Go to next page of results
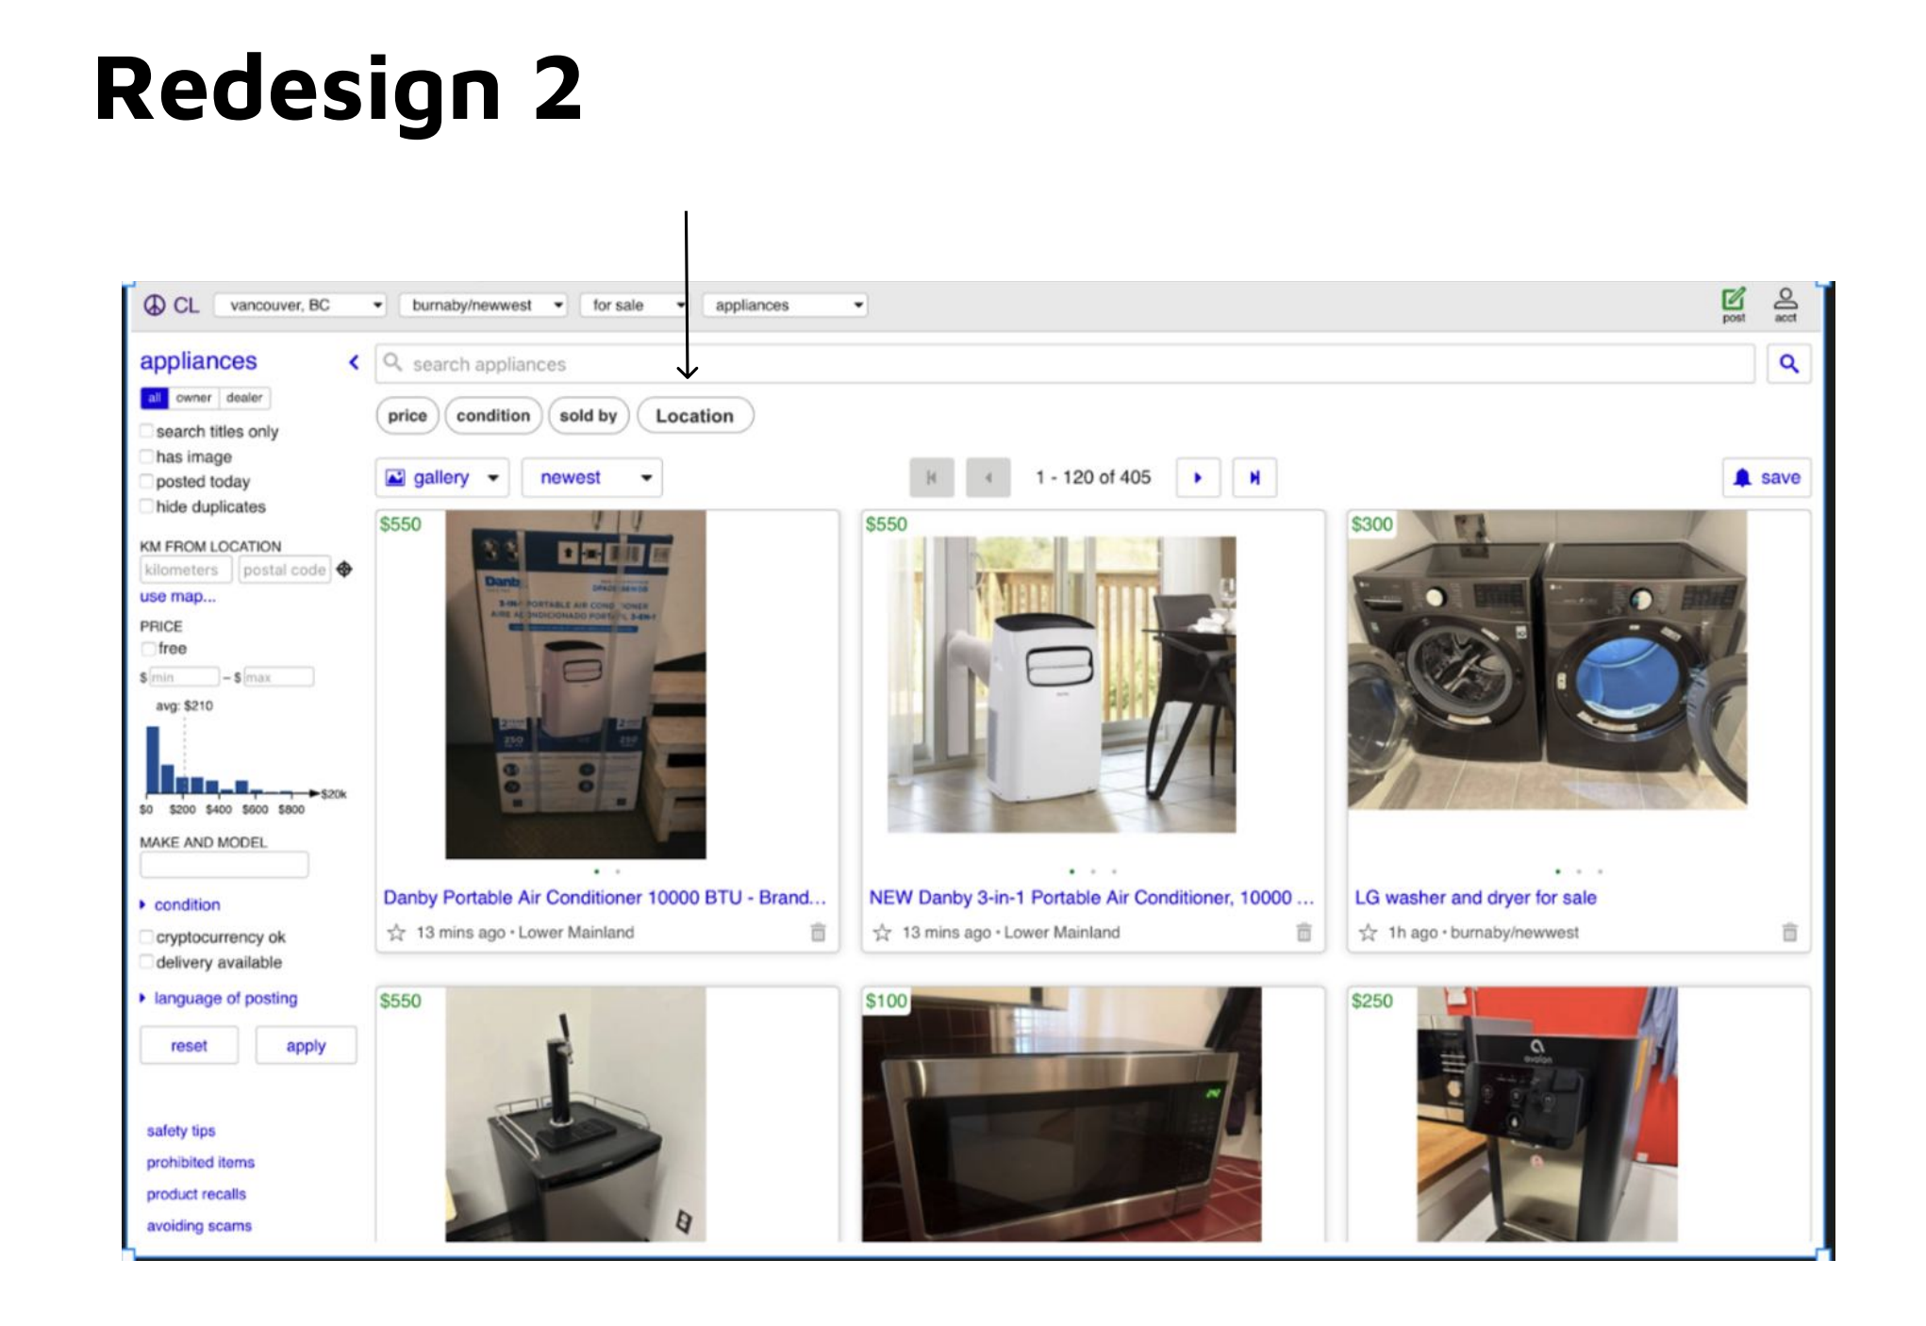The image size is (1926, 1326). tap(1198, 477)
